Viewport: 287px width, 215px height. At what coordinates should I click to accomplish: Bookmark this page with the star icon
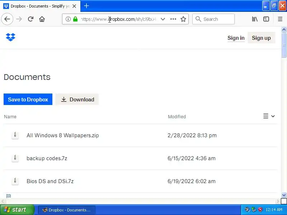(183, 19)
